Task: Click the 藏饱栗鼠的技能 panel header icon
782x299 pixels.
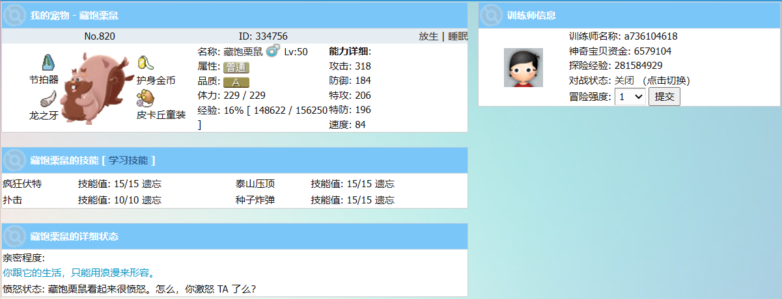Action: tap(16, 160)
